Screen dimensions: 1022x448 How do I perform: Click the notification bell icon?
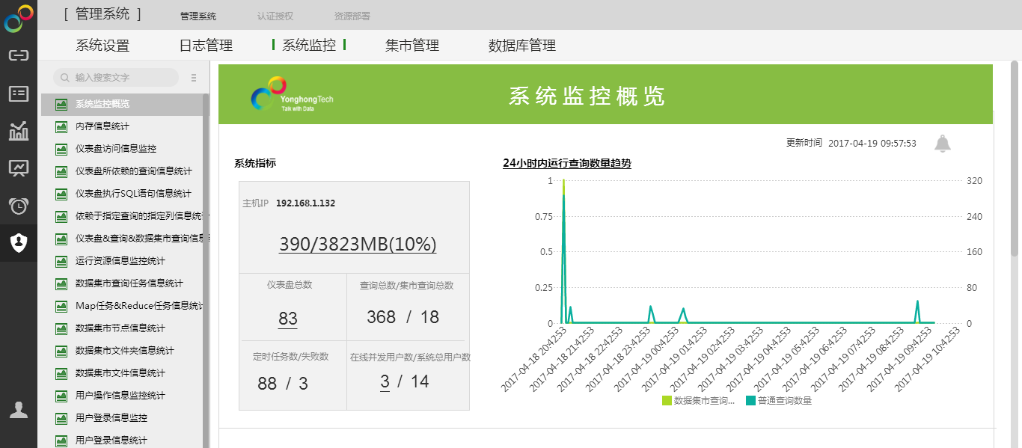(x=943, y=144)
